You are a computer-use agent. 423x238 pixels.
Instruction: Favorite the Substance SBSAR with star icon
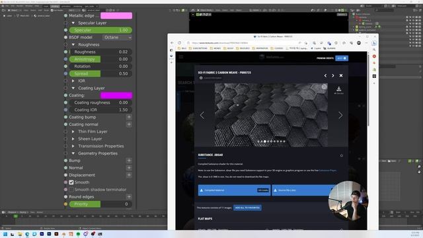click(x=341, y=155)
